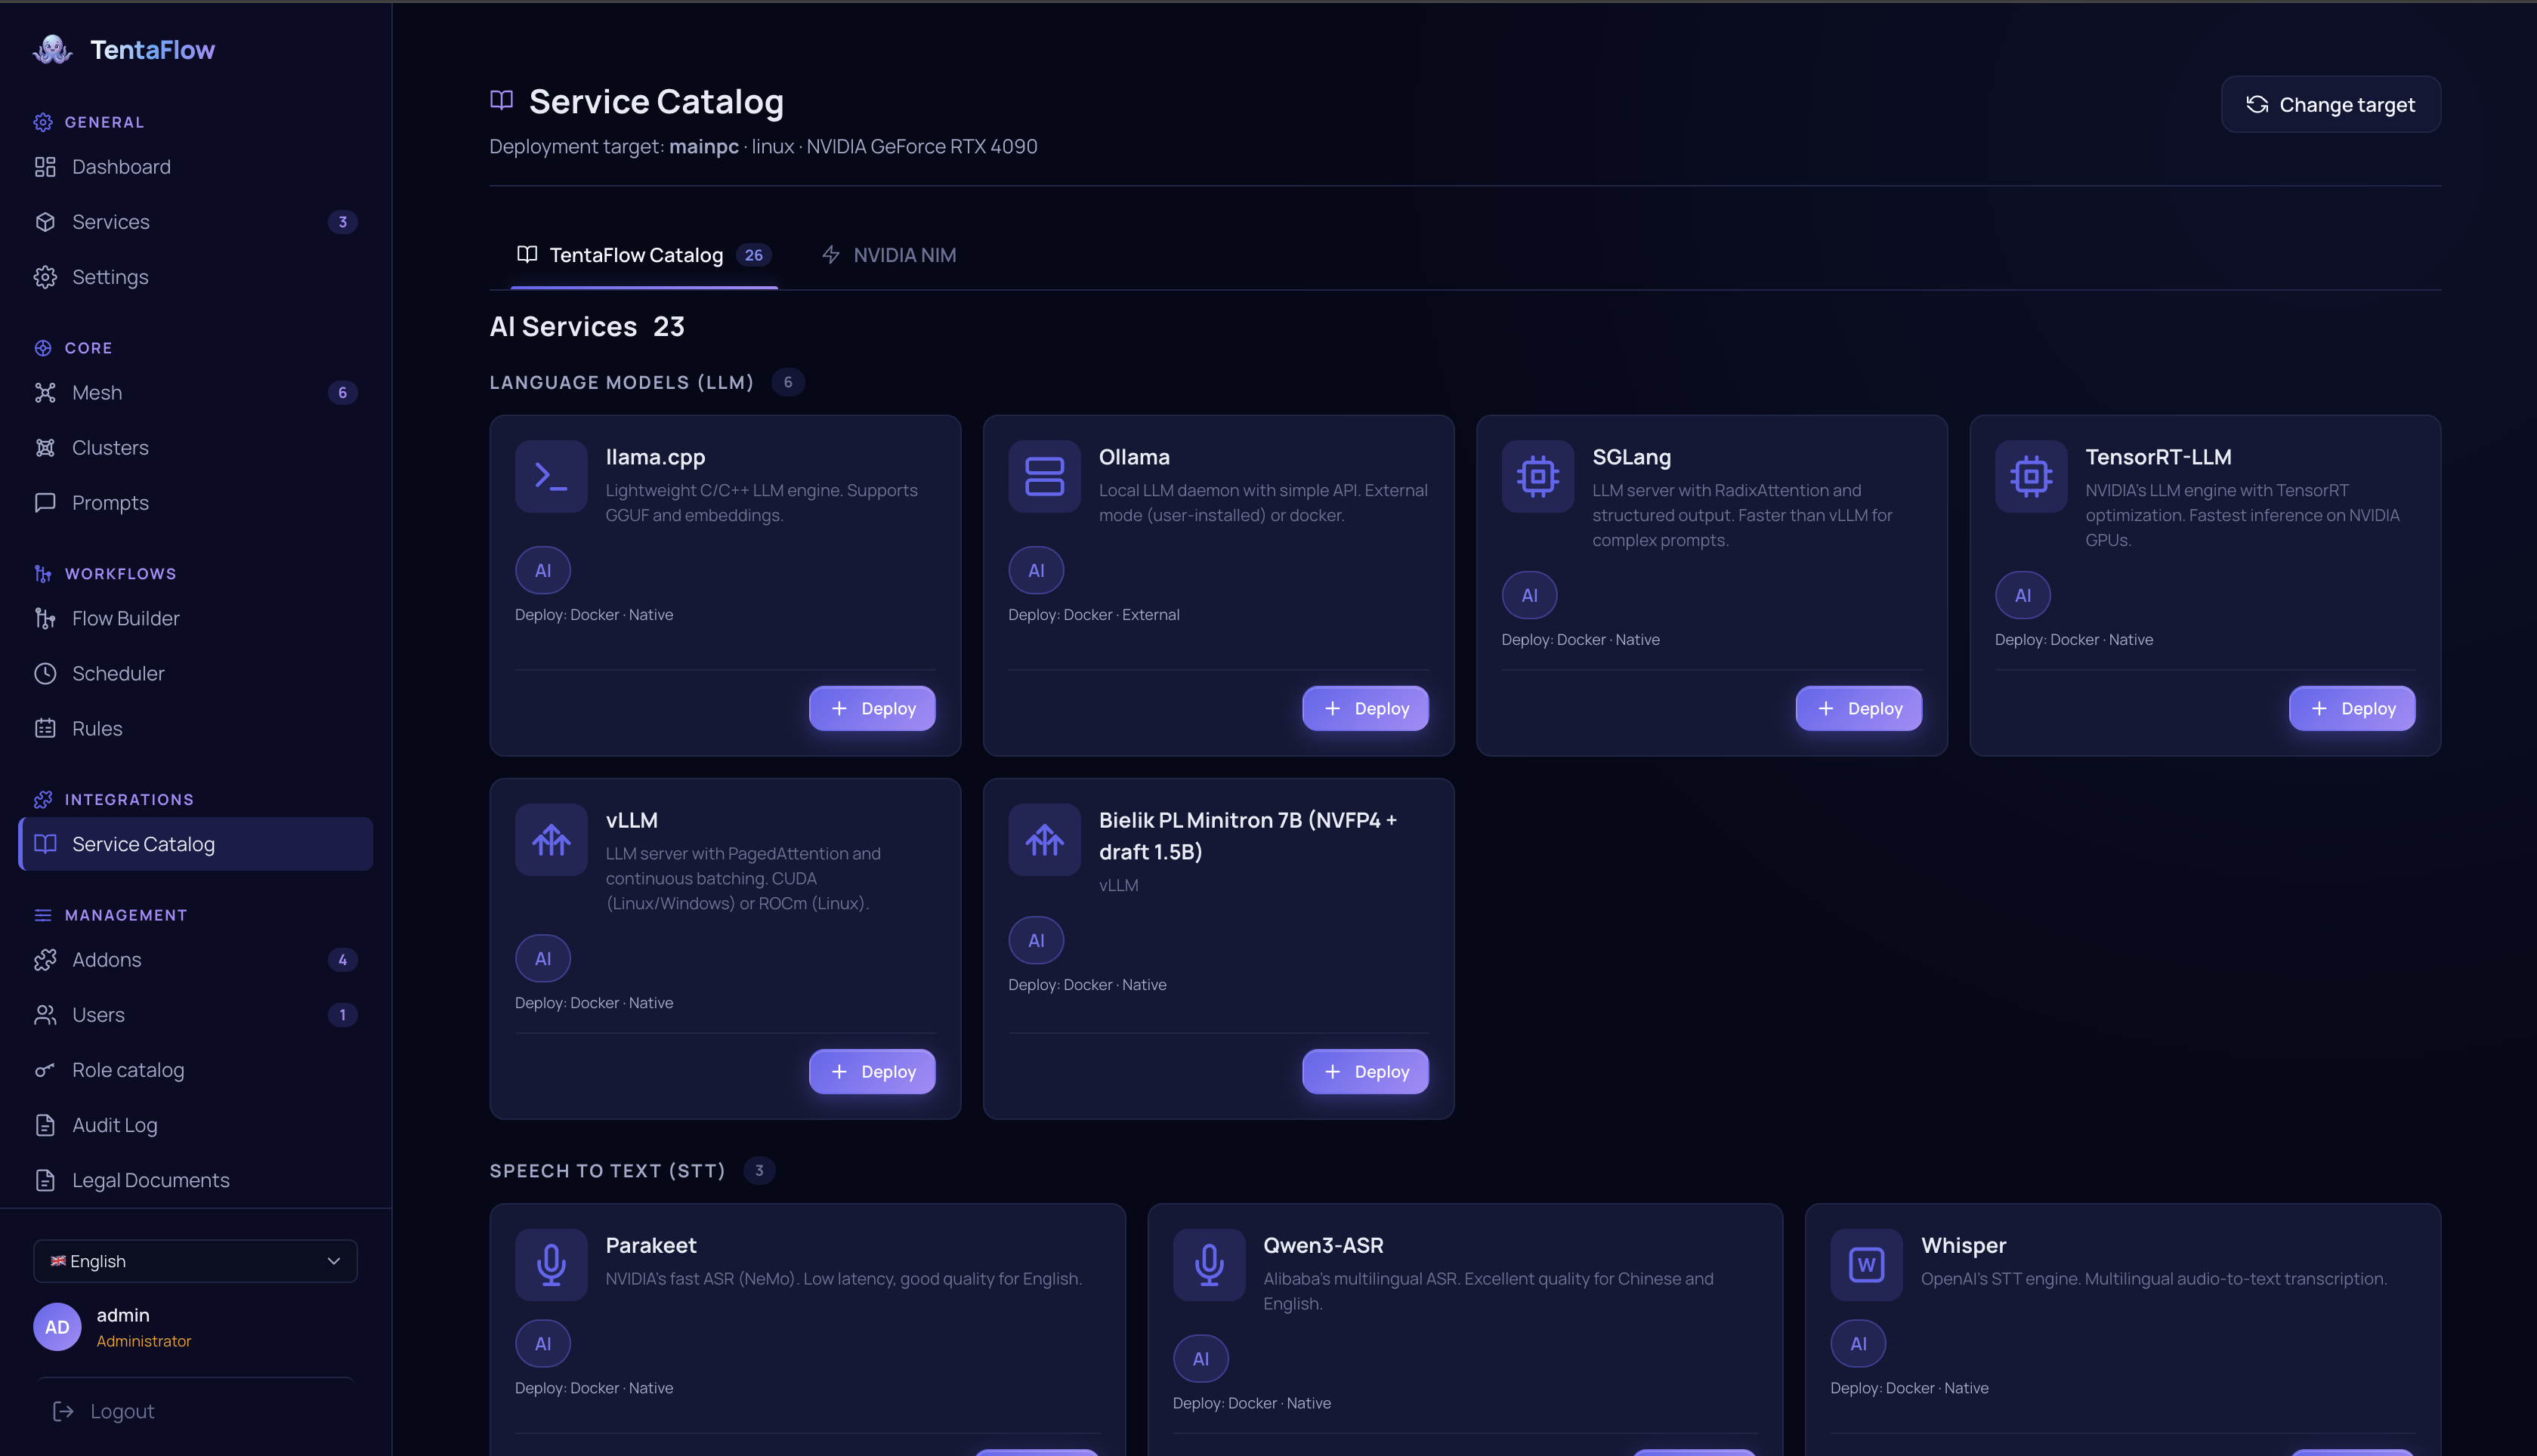Screen dimensions: 2537x1456
Task: Click the Language Models (LLM) heading
Action: (621, 382)
